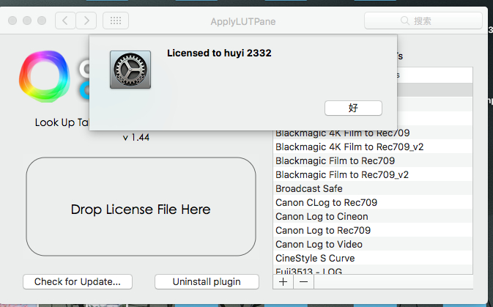Choose Broadcast Safe from the list
The width and height of the screenshot is (493, 307).
pos(309,188)
